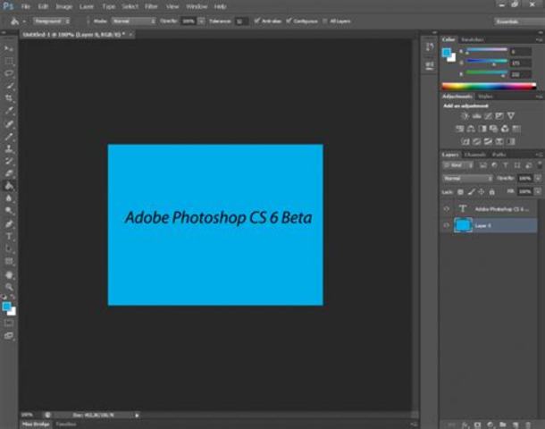Screen dimensions: 545x429
Task: Click the Lock position icon
Action: 482,192
